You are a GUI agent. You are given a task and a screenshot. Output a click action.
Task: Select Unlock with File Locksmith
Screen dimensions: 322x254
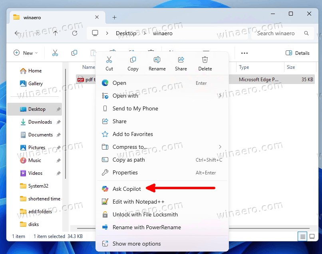[x=162, y=214]
